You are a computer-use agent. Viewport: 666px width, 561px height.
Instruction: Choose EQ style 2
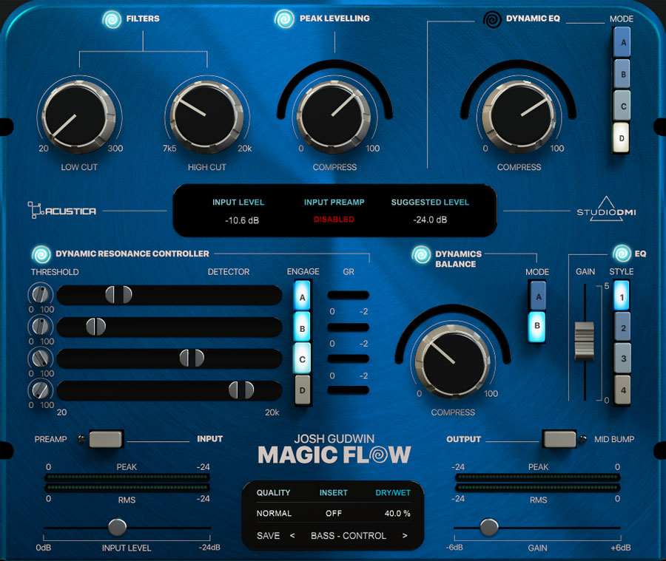(622, 327)
